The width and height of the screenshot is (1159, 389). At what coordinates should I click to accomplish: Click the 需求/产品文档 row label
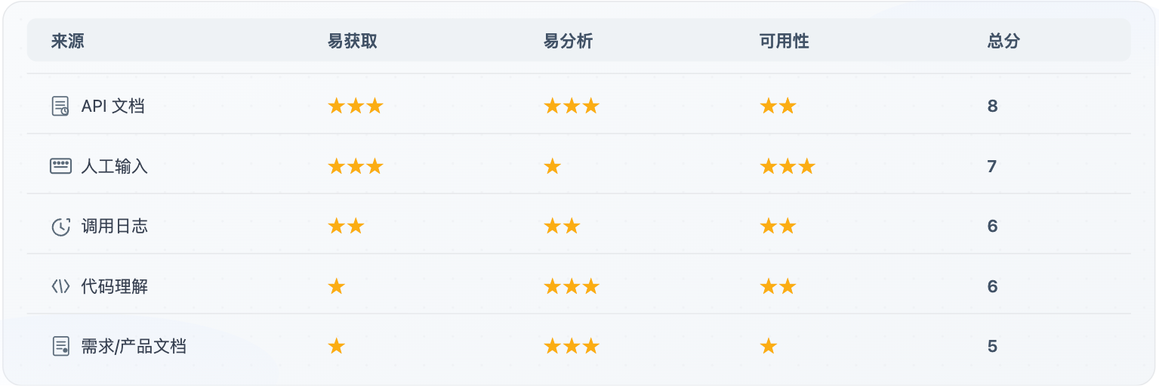click(134, 347)
